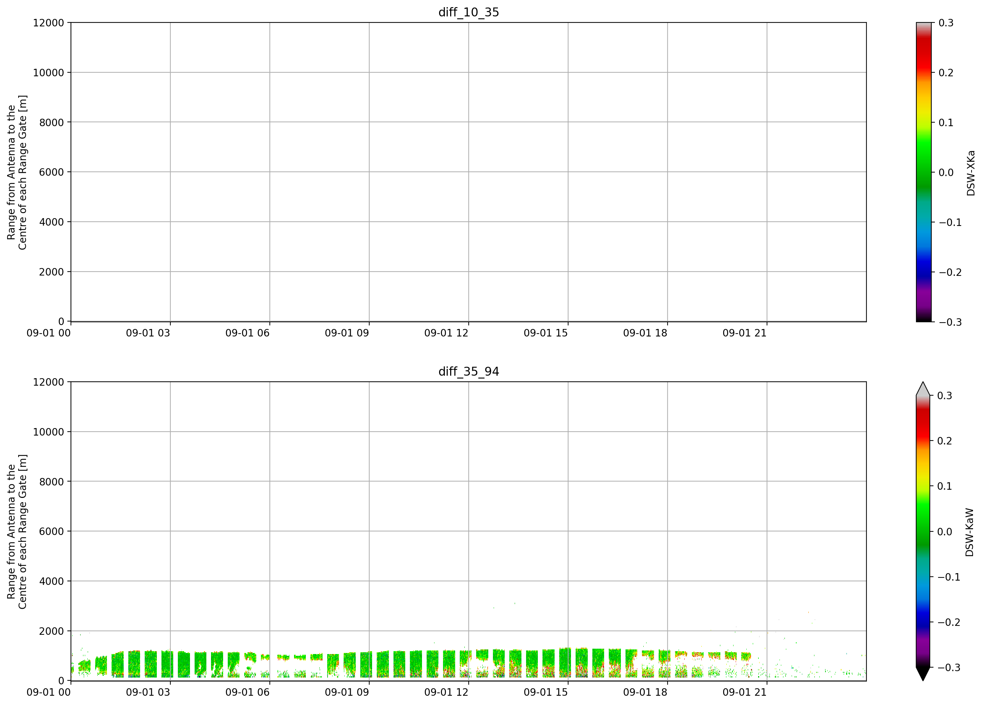This screenshot has height=705, width=983.
Task: Click −0.3 tick on DSW-KaW colorbar
Action: tap(949, 667)
